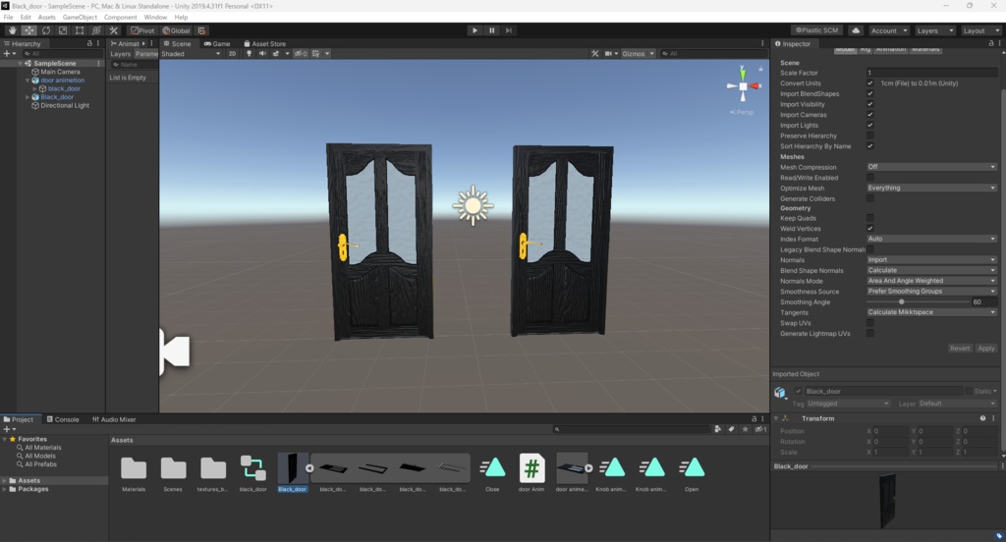This screenshot has width=1006, height=542.
Task: Toggle the Weld Vertices checkbox
Action: (x=870, y=229)
